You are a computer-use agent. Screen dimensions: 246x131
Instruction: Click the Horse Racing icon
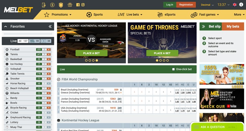coord(7,83)
